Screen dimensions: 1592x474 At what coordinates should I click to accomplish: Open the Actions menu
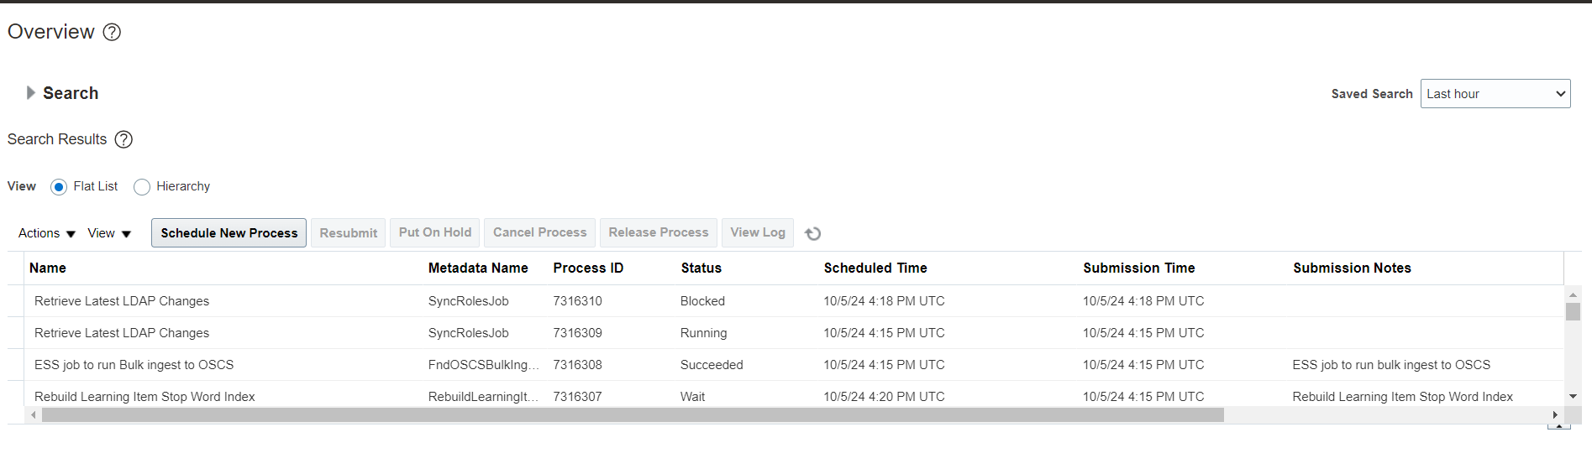47,233
